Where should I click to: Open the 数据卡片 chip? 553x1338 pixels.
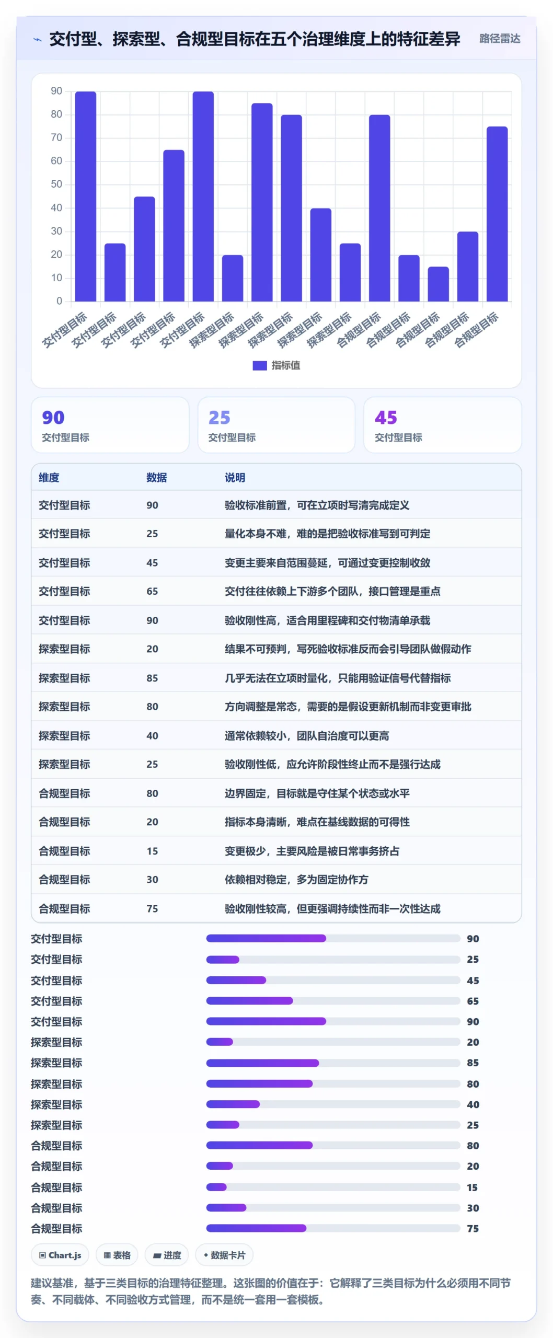[224, 1254]
